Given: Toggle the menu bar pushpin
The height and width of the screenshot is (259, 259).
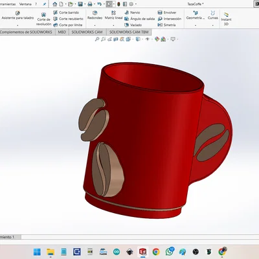Looking at the screenshot, I should point(45,4).
